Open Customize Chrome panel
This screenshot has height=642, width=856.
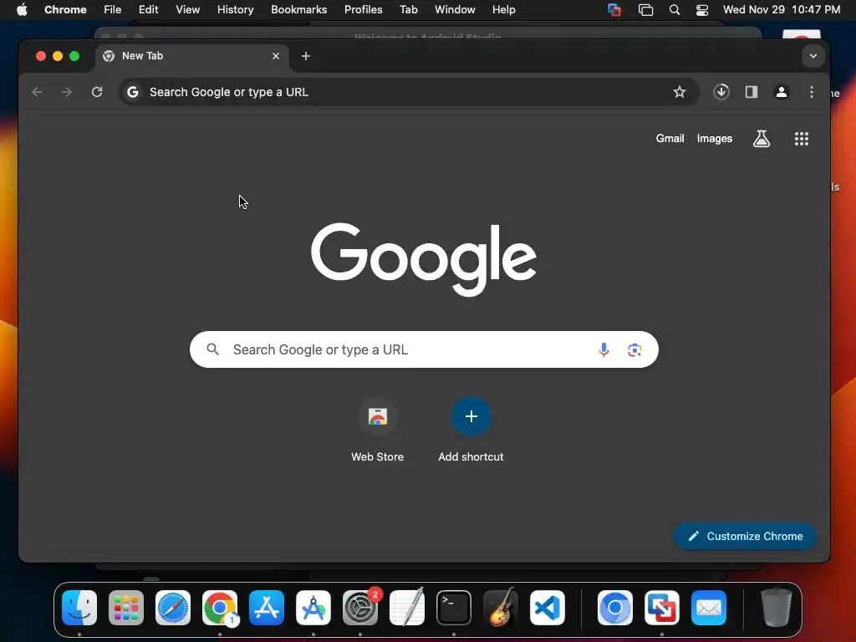pyautogui.click(x=745, y=536)
